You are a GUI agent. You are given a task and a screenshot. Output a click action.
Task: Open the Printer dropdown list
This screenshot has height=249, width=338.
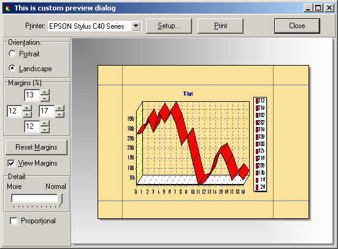136,26
